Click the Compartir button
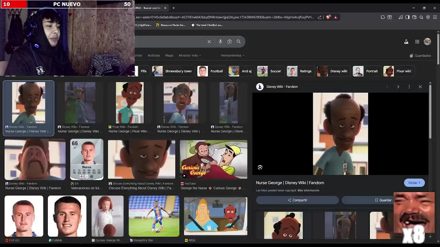This screenshot has height=247, width=440. 297,200
